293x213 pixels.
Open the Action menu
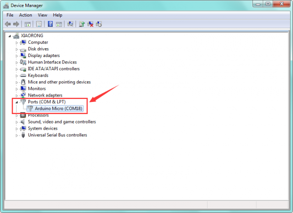click(x=25, y=15)
